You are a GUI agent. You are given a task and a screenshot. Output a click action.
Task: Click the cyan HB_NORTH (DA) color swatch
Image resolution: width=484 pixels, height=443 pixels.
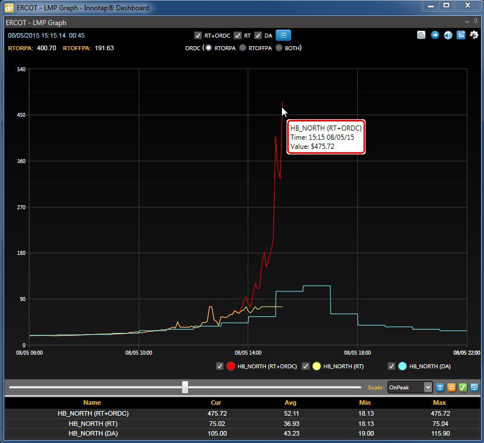(402, 366)
